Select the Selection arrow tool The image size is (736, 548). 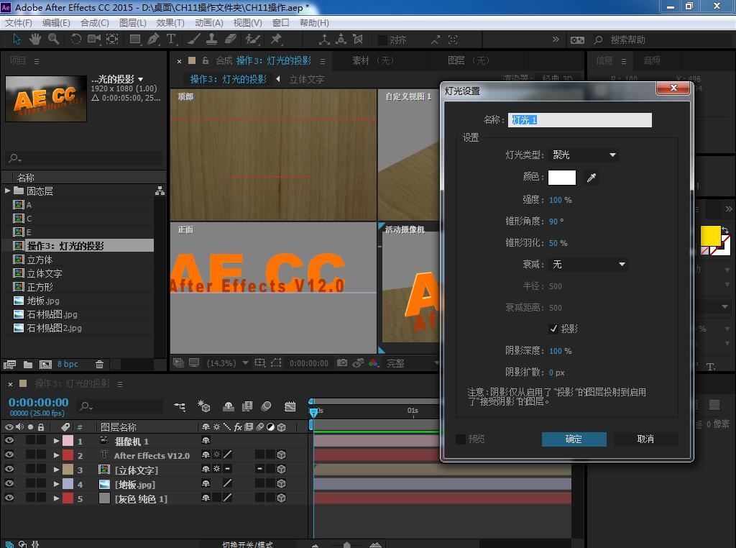[x=17, y=40]
